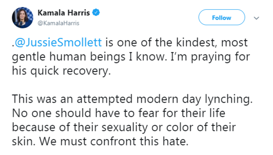Click the Follow button

point(222,17)
